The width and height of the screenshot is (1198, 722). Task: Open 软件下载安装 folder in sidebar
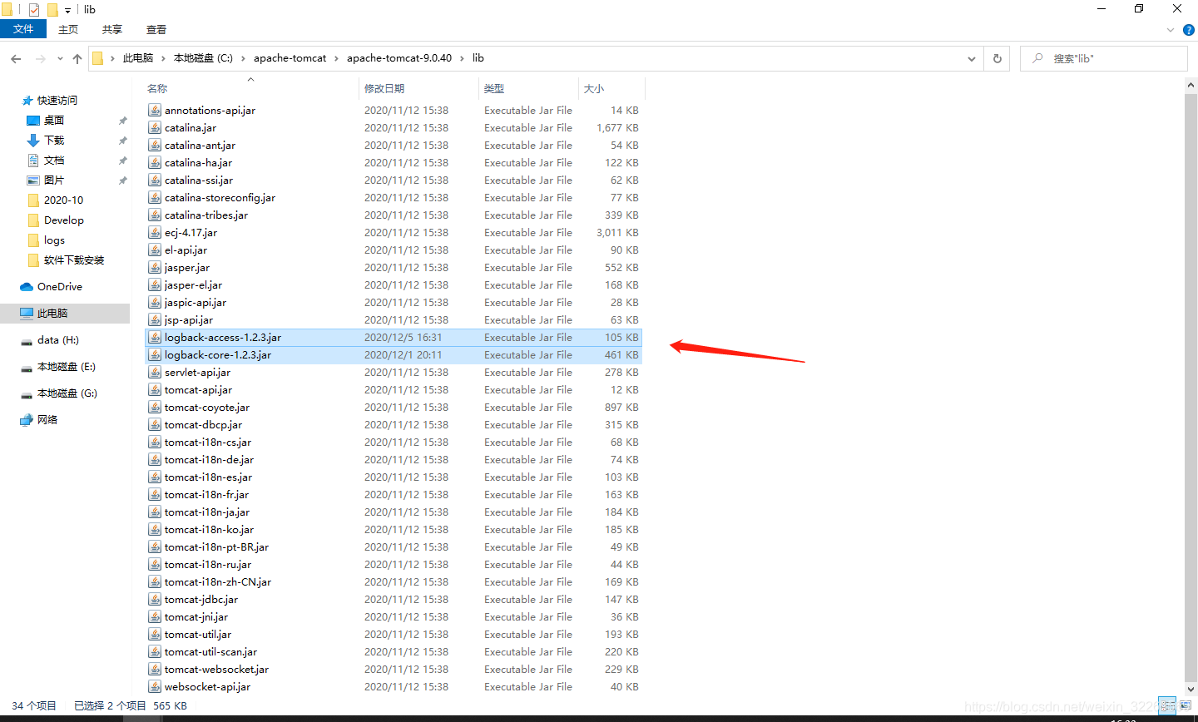click(74, 260)
